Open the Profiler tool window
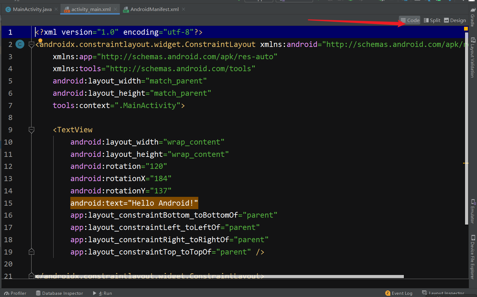Image resolution: width=477 pixels, height=297 pixels. pos(15,293)
